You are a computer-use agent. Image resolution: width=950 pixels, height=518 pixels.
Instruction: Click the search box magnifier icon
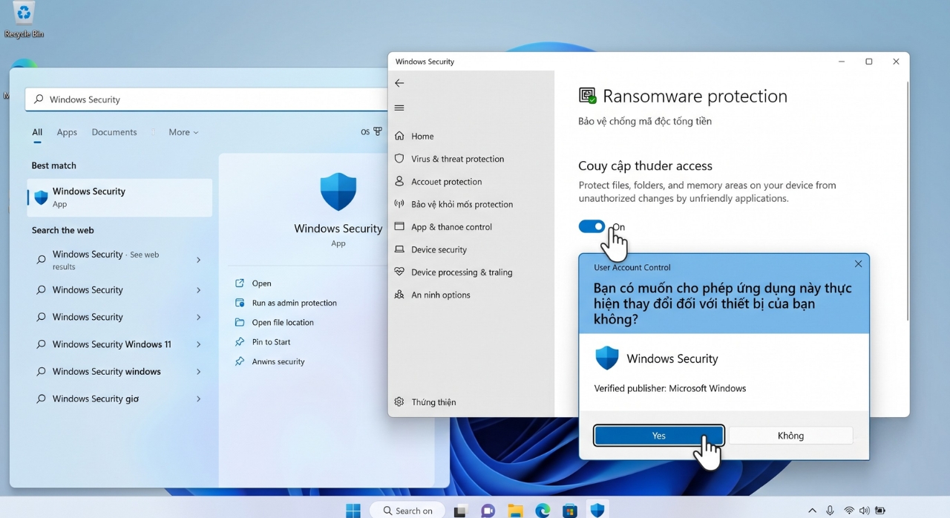38,99
